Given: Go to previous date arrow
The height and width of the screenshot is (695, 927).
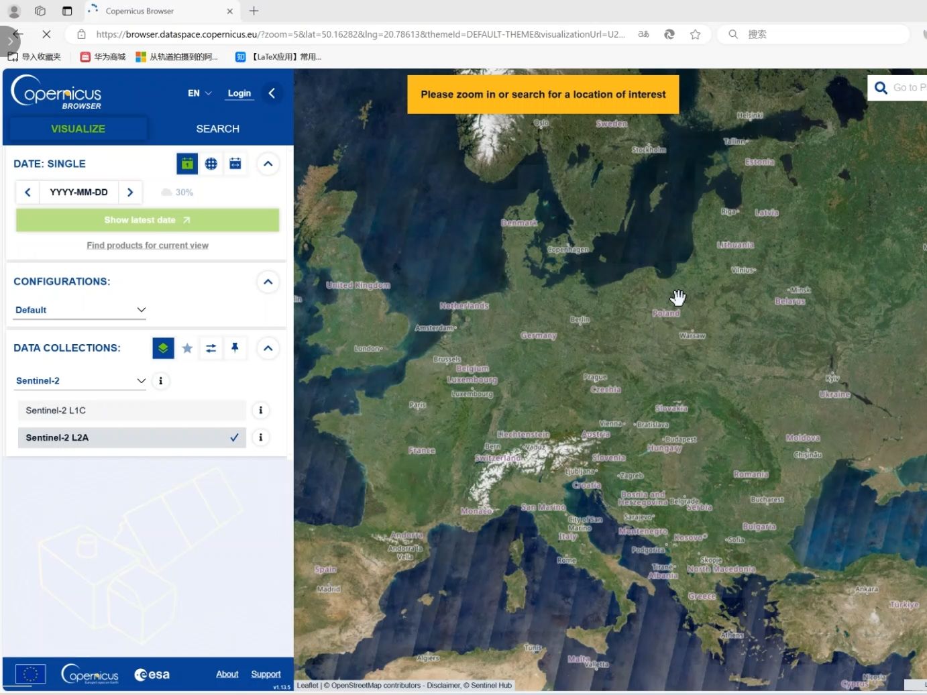Looking at the screenshot, I should click(x=28, y=193).
